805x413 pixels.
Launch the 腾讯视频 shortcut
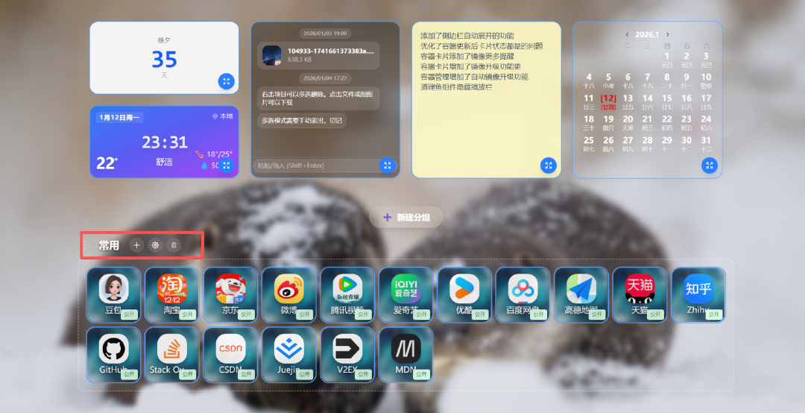(347, 295)
